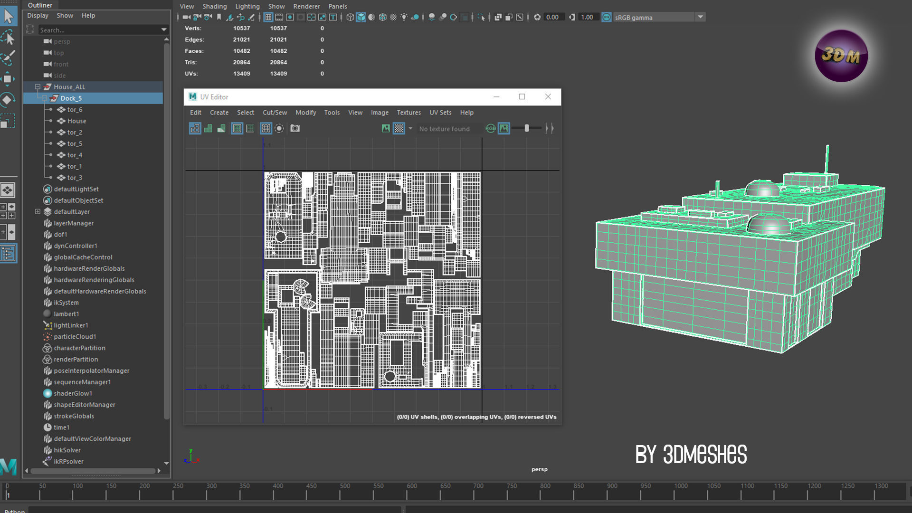
Task: Toggle the checkered tile texture display
Action: pyautogui.click(x=399, y=128)
